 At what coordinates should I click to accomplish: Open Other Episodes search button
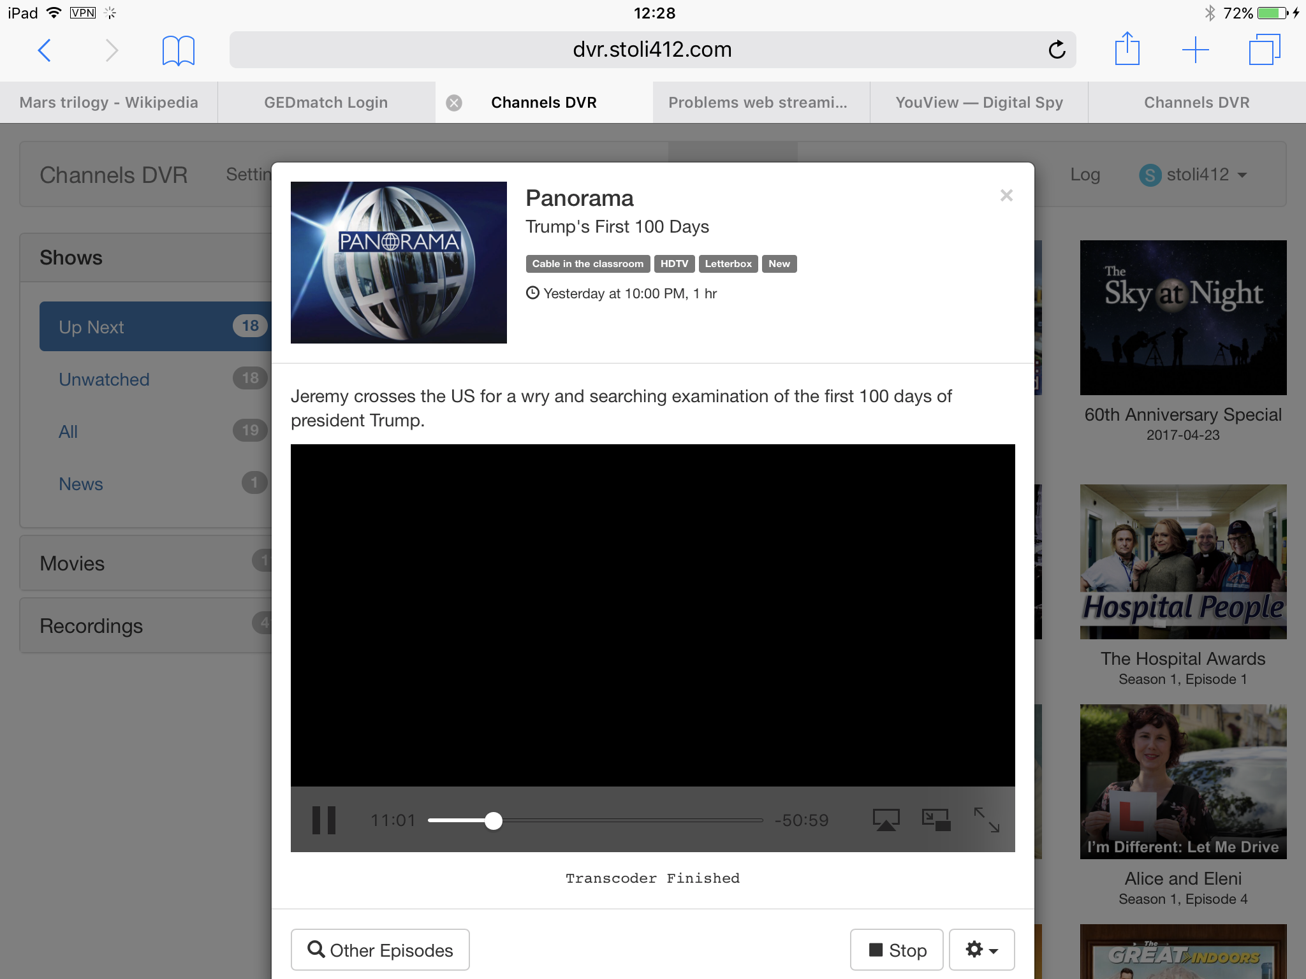380,950
